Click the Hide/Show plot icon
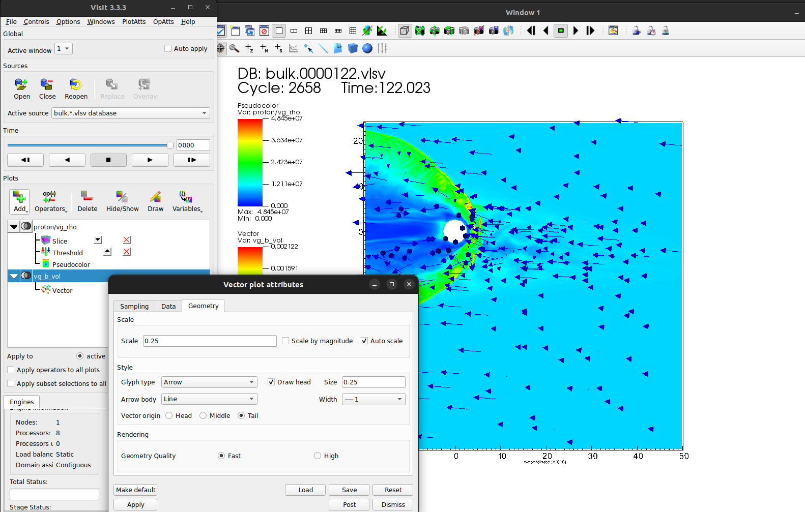 tap(122, 197)
